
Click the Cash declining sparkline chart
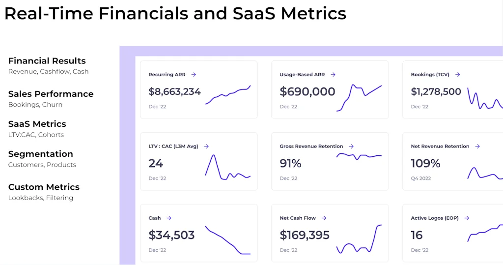click(228, 240)
